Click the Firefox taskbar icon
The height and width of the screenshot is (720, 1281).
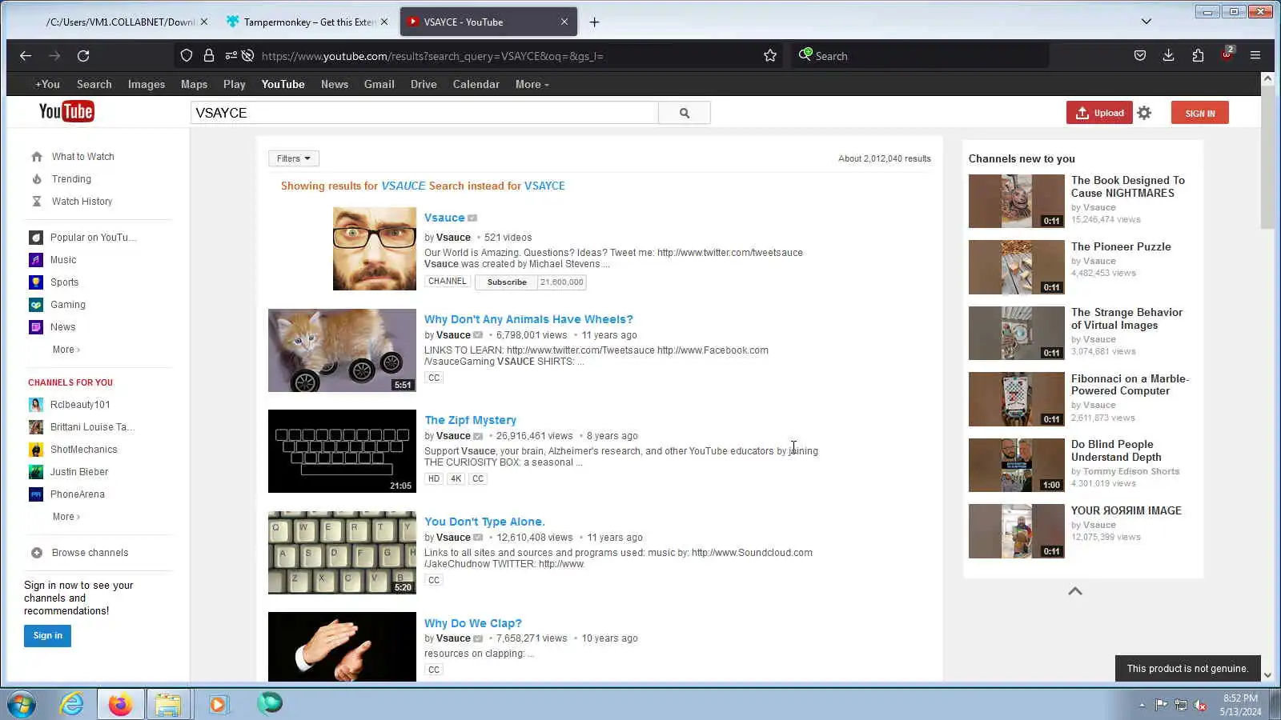click(x=121, y=704)
